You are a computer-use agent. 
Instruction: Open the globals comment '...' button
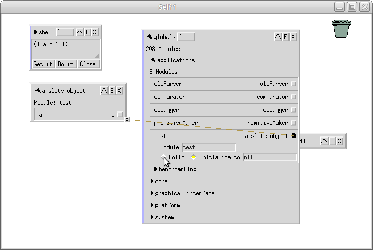click(186, 37)
